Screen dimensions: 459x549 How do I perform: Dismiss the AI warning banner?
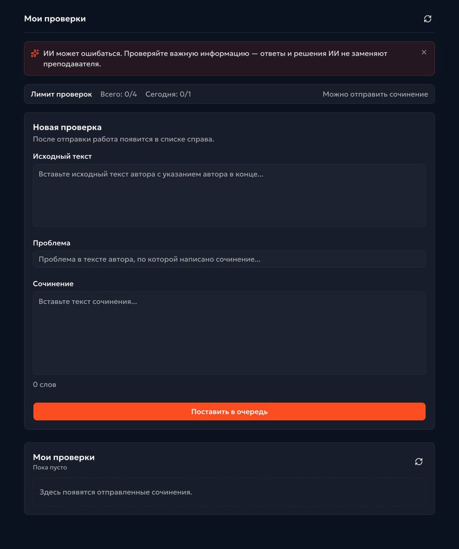[424, 52]
